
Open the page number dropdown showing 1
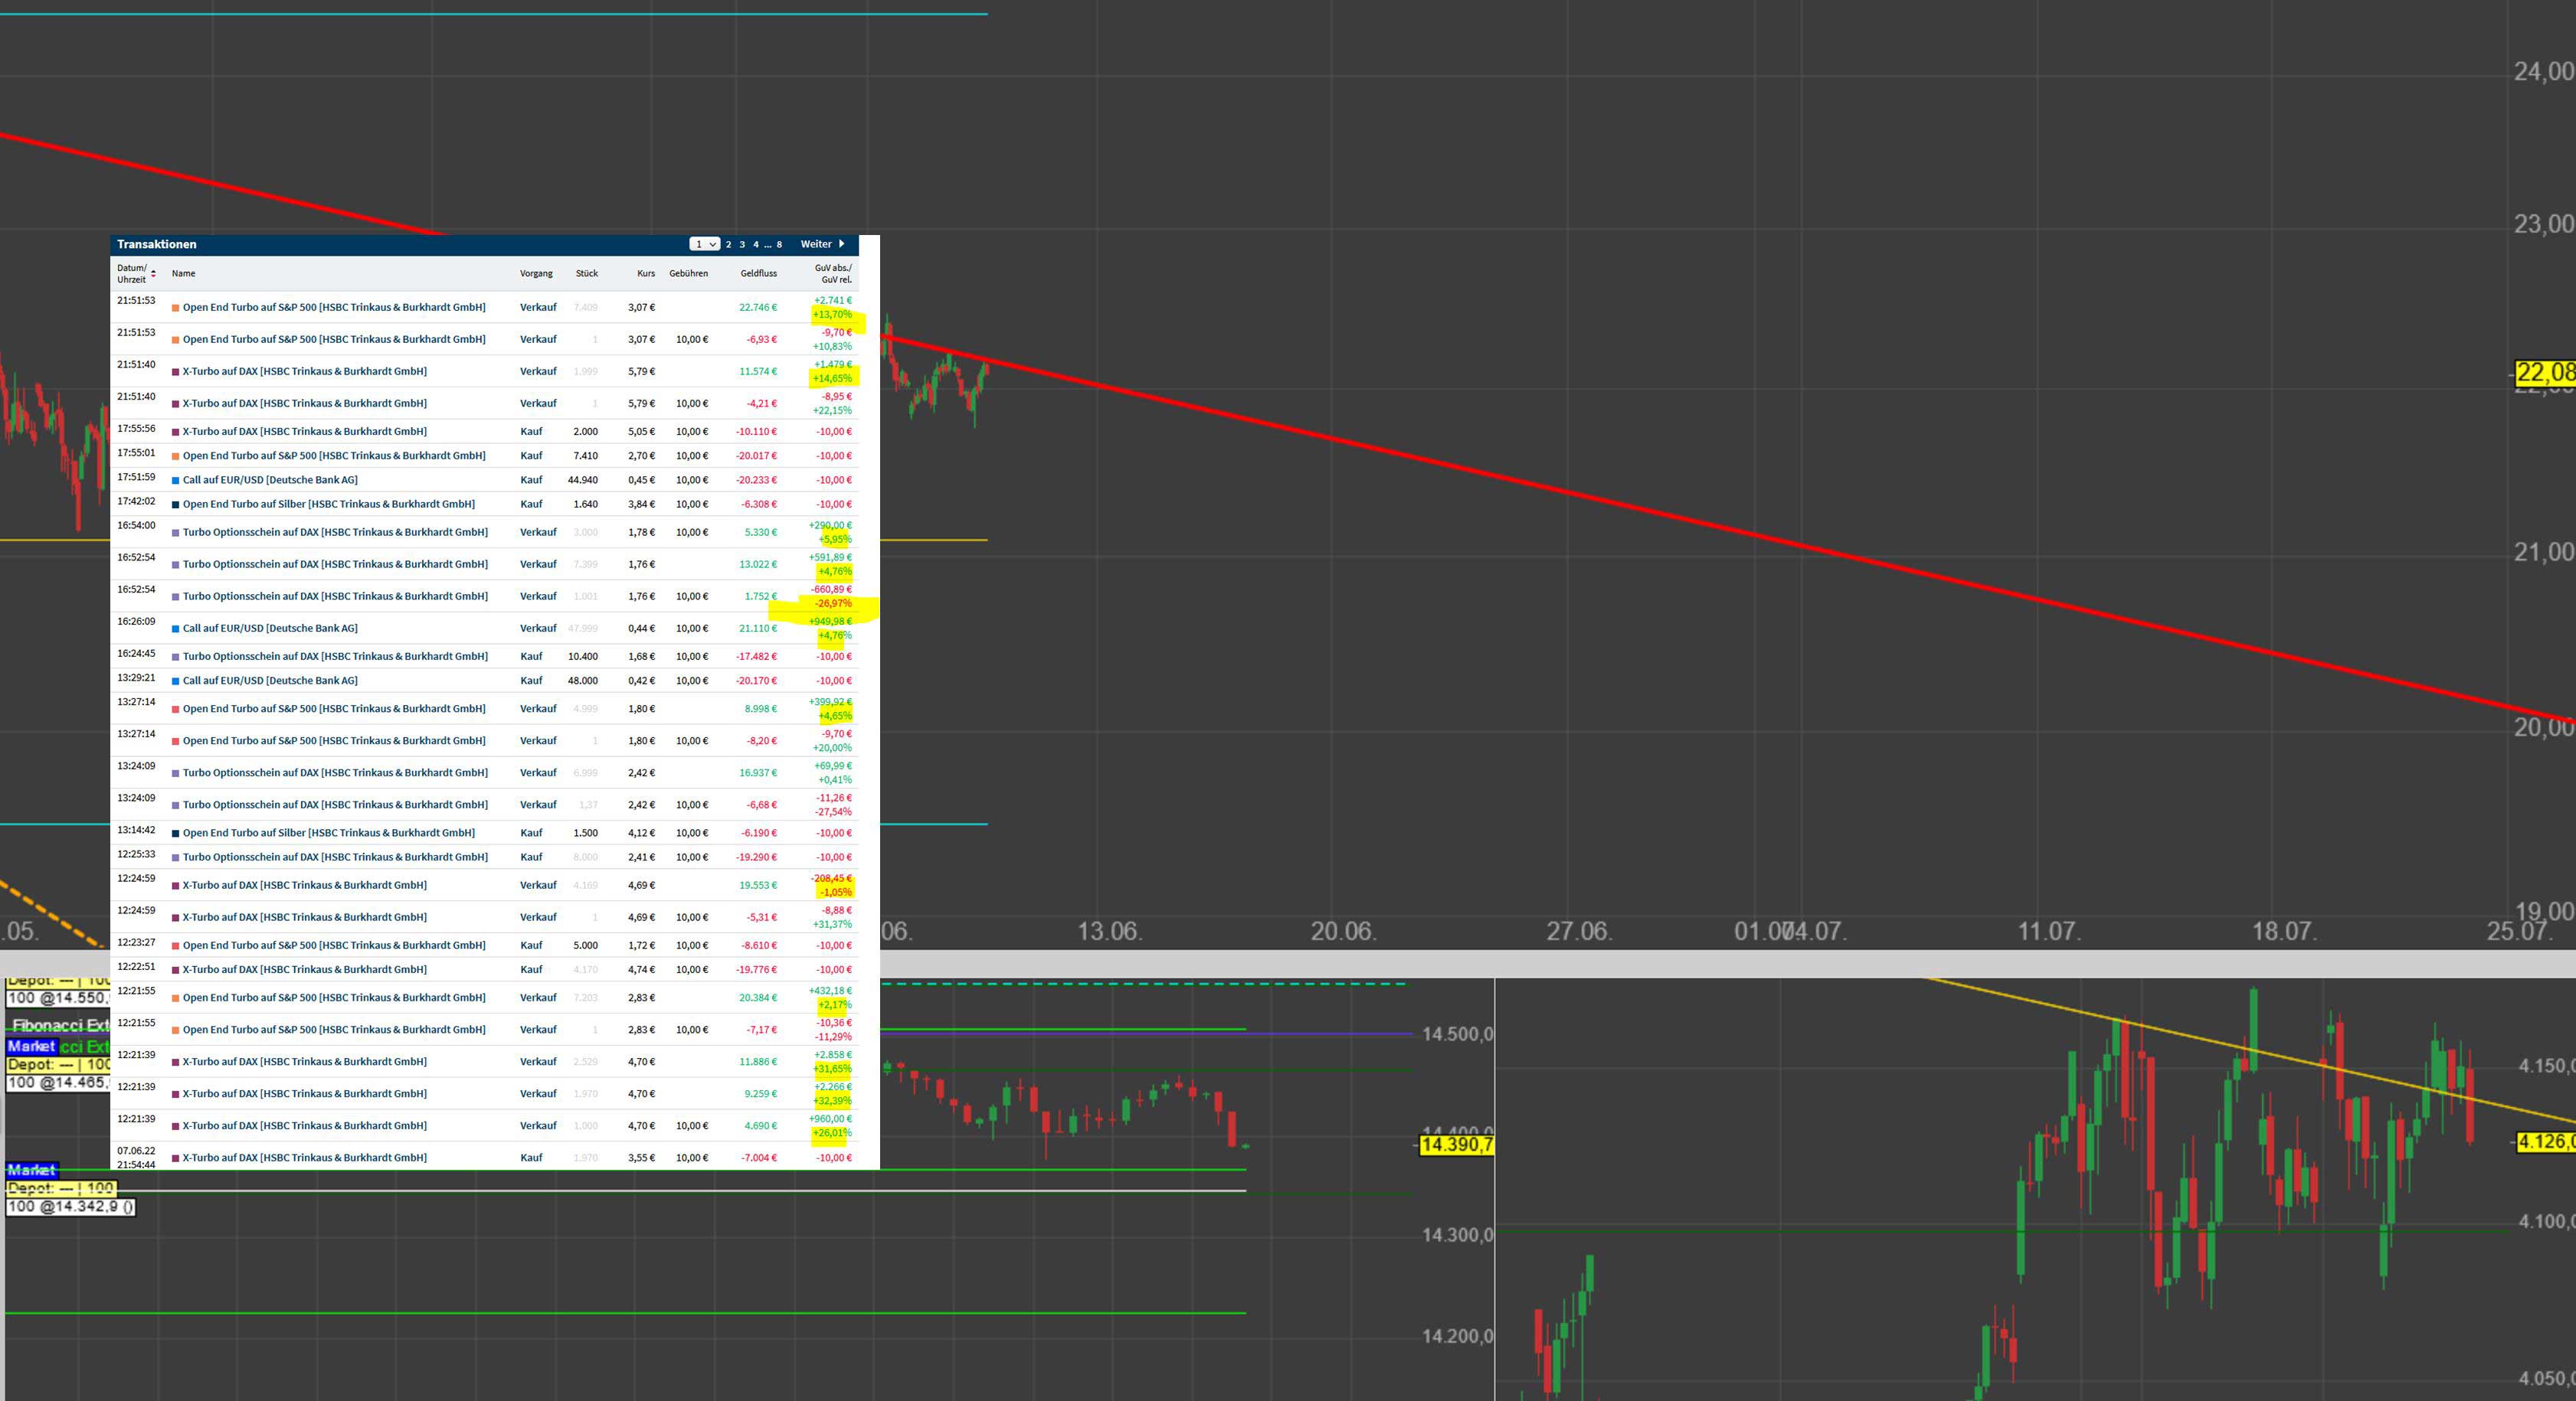pyautogui.click(x=704, y=243)
